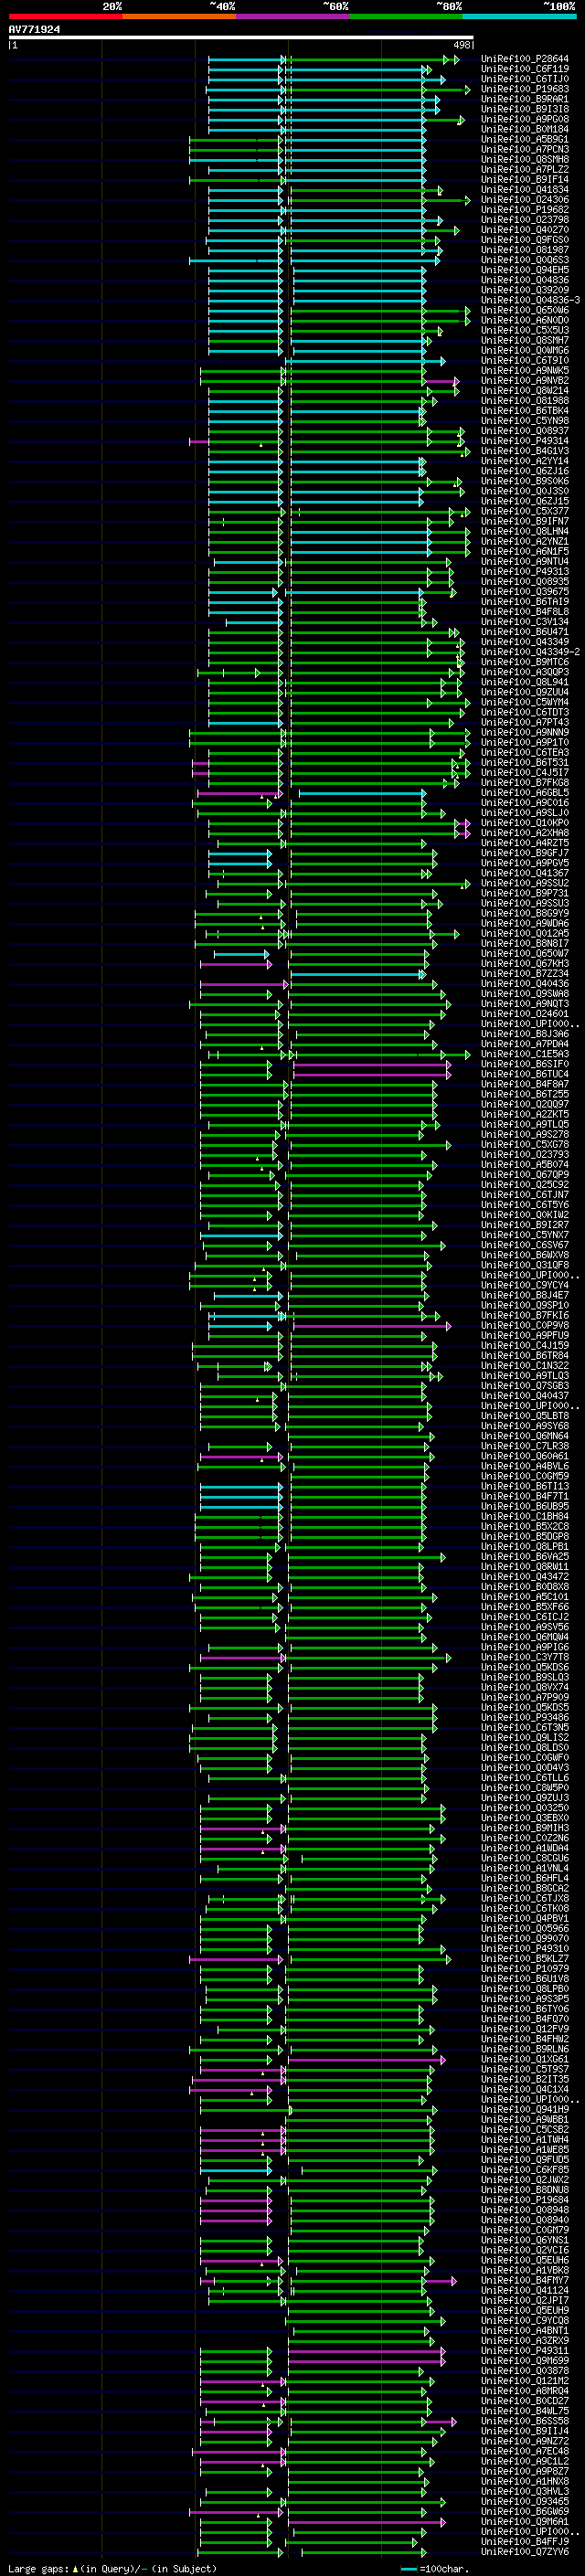Select the UniRef100_B7ZZ34 label
This screenshot has width=585, height=2576.
pos(525,973)
